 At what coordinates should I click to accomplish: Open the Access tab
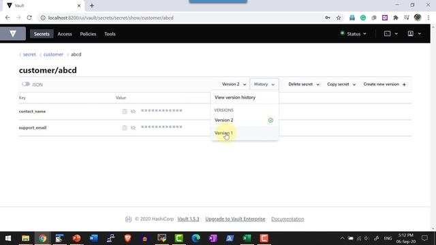click(x=65, y=34)
